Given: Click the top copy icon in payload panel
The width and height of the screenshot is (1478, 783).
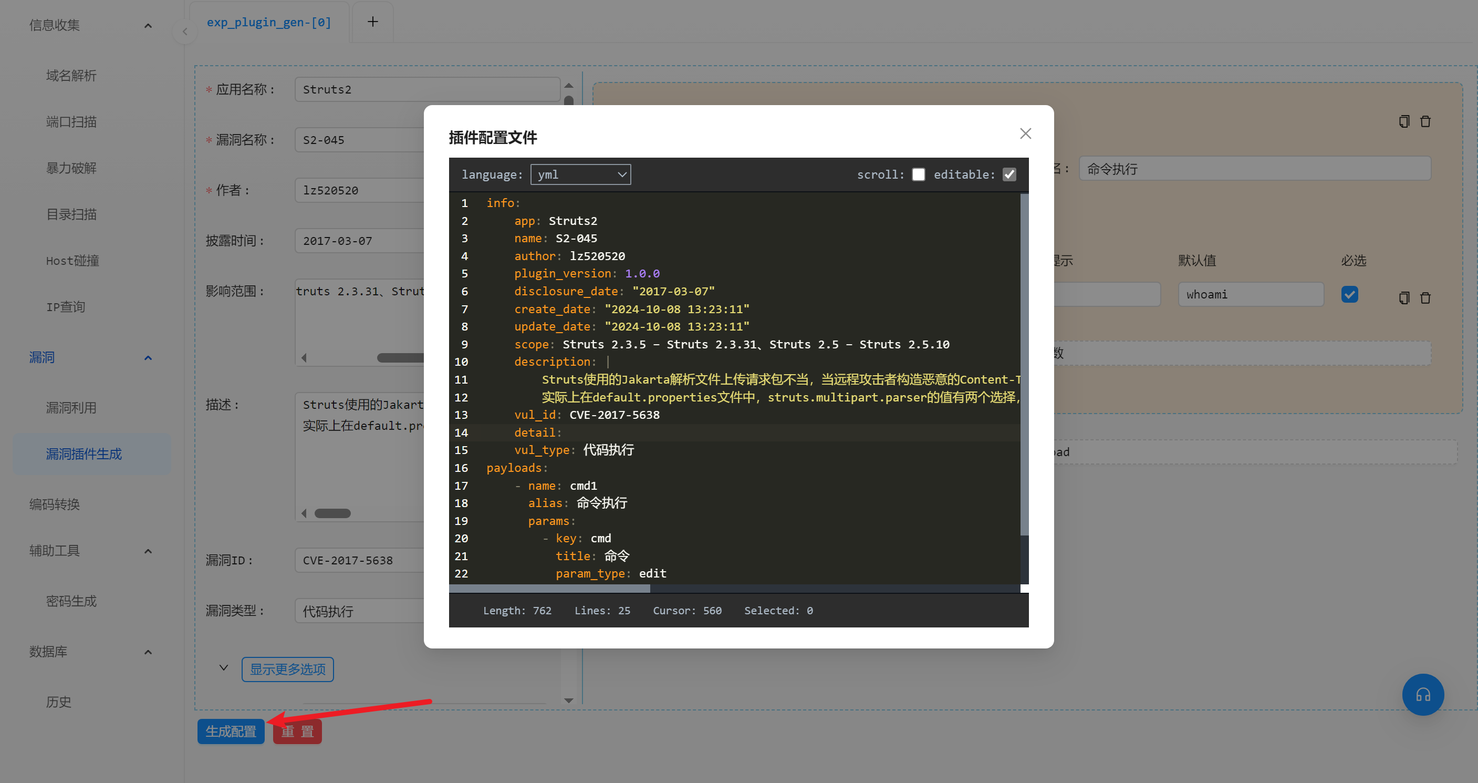Looking at the screenshot, I should pyautogui.click(x=1403, y=121).
